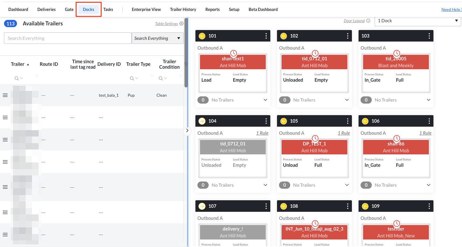462x247 pixels.
Task: Collapse the Available Trailers panel with the arrow
Action: [187, 131]
